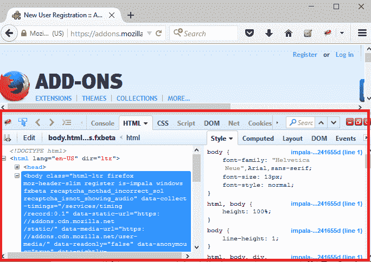Select the Layout side tab

point(292,139)
